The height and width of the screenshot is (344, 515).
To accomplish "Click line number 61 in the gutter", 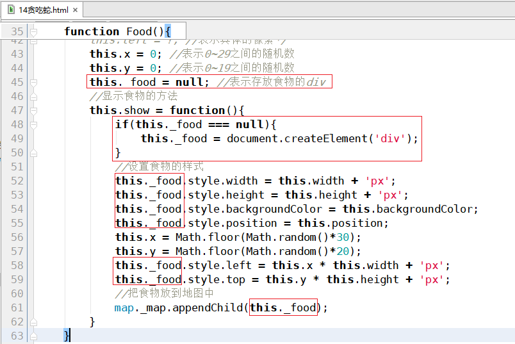I will (x=17, y=307).
